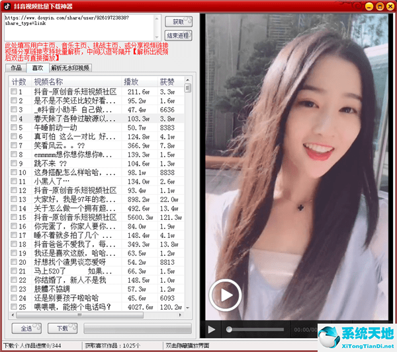The width and height of the screenshot is (397, 352).
Task: Tick the checkbox for row 7
Action: point(14,145)
